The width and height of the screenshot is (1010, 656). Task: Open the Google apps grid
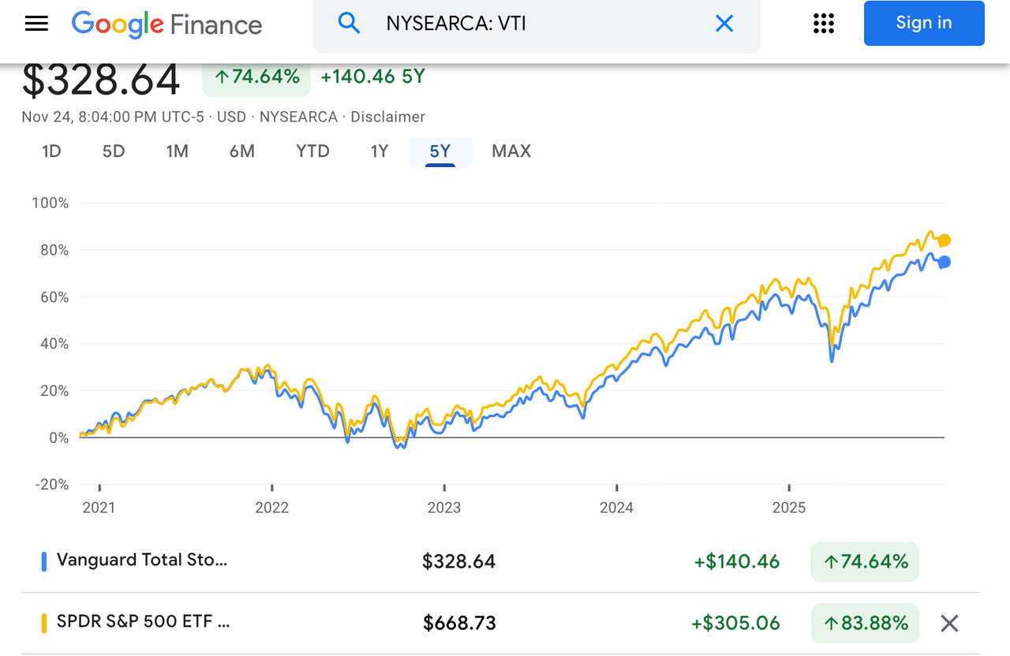point(823,24)
